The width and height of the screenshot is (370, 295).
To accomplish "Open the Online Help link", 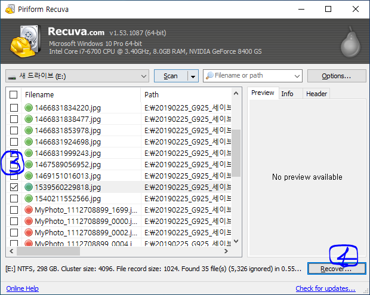I will [23, 288].
